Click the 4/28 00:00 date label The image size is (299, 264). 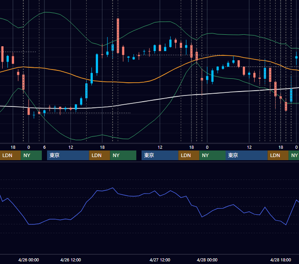point(207,260)
